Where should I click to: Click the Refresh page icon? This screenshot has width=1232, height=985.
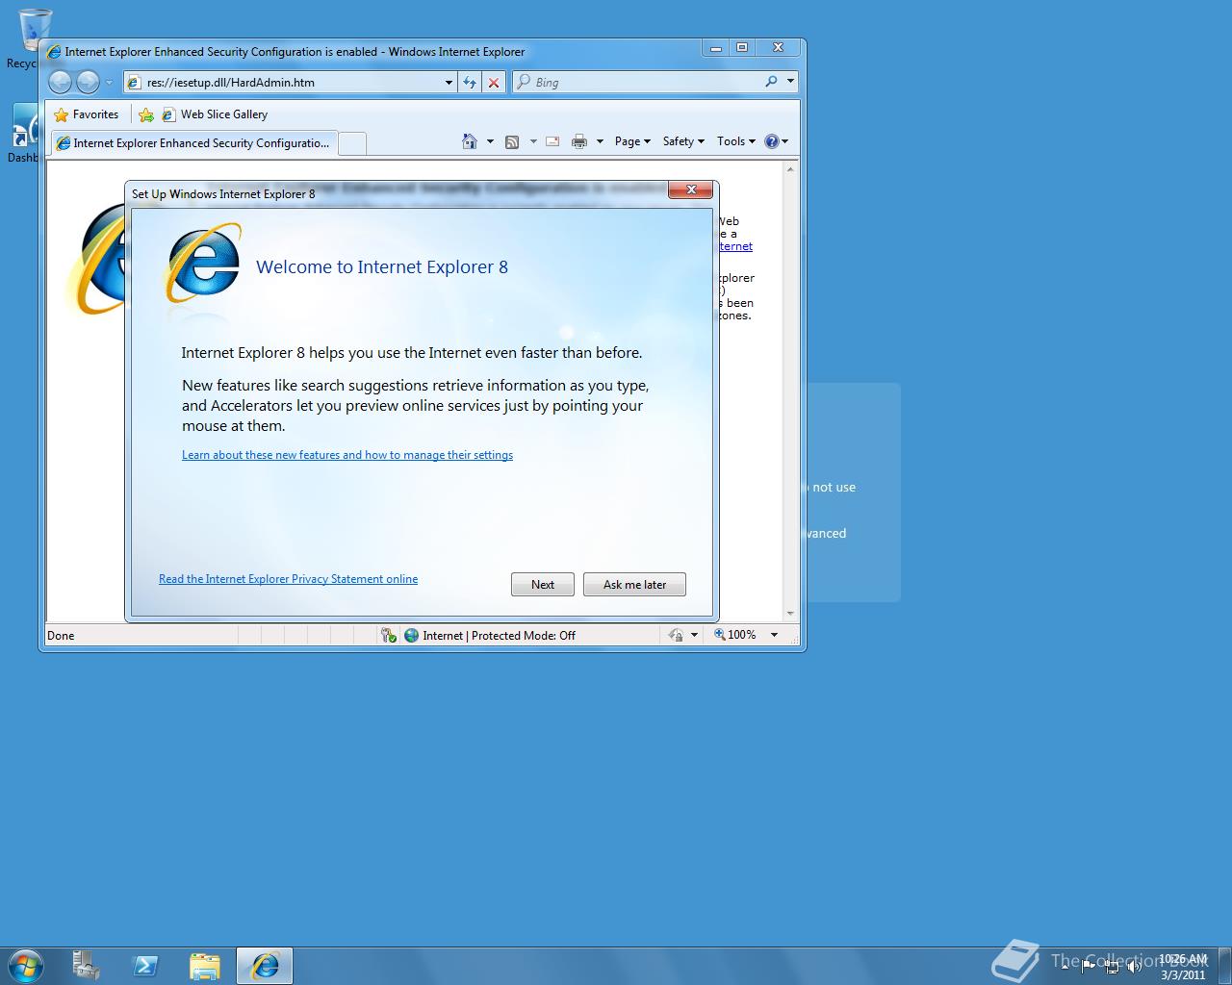pyautogui.click(x=470, y=83)
